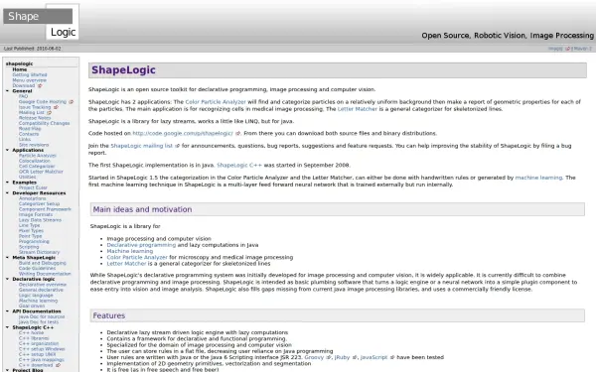Image resolution: width=596 pixels, height=372 pixels.
Task: Open the Maven 2 link at top right
Action: click(x=583, y=49)
